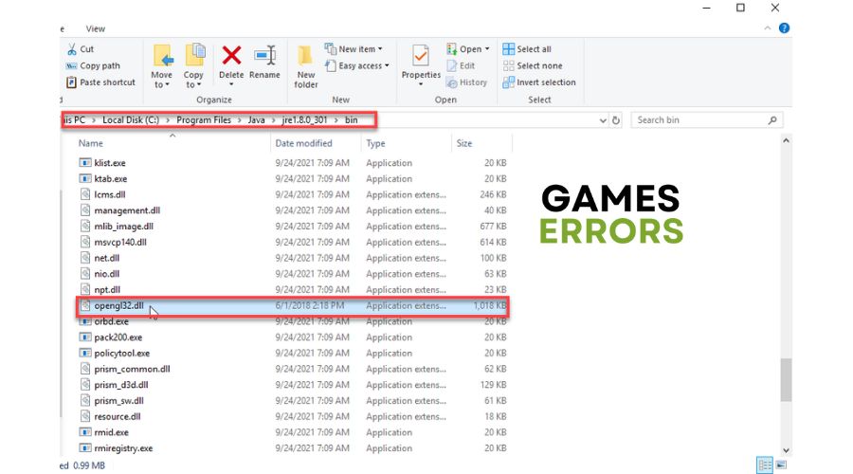The image size is (853, 474).
Task: Click the search magnifier icon
Action: coord(772,120)
